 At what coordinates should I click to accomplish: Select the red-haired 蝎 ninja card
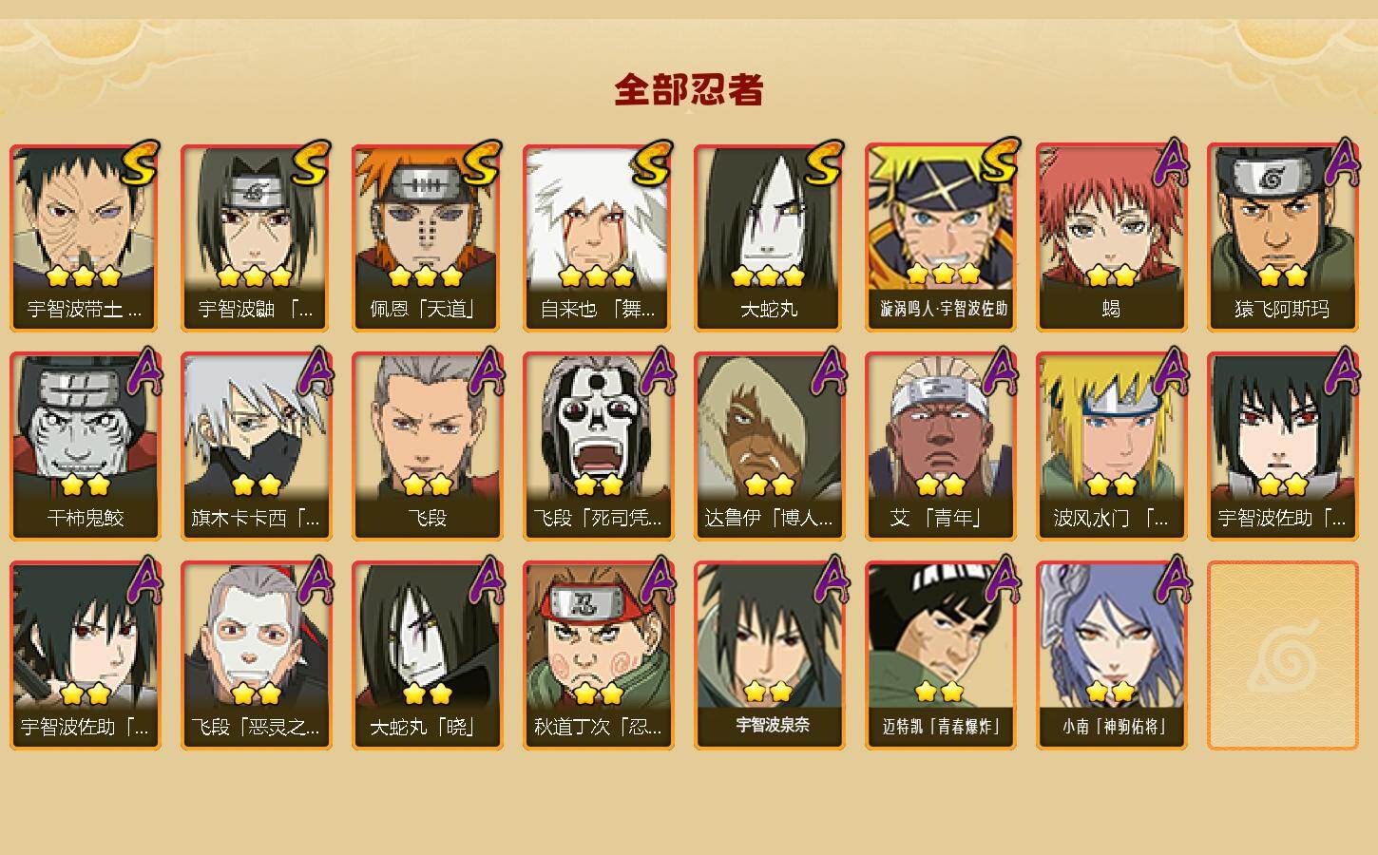pos(1111,237)
